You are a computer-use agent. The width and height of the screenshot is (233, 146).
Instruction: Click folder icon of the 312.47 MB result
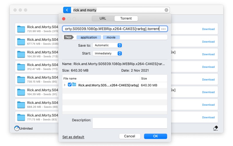(21, 67)
